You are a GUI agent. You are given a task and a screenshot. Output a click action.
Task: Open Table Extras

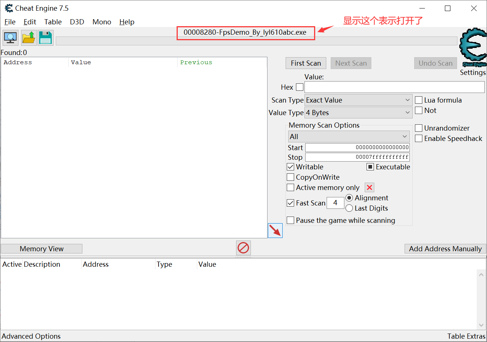[x=466, y=336]
